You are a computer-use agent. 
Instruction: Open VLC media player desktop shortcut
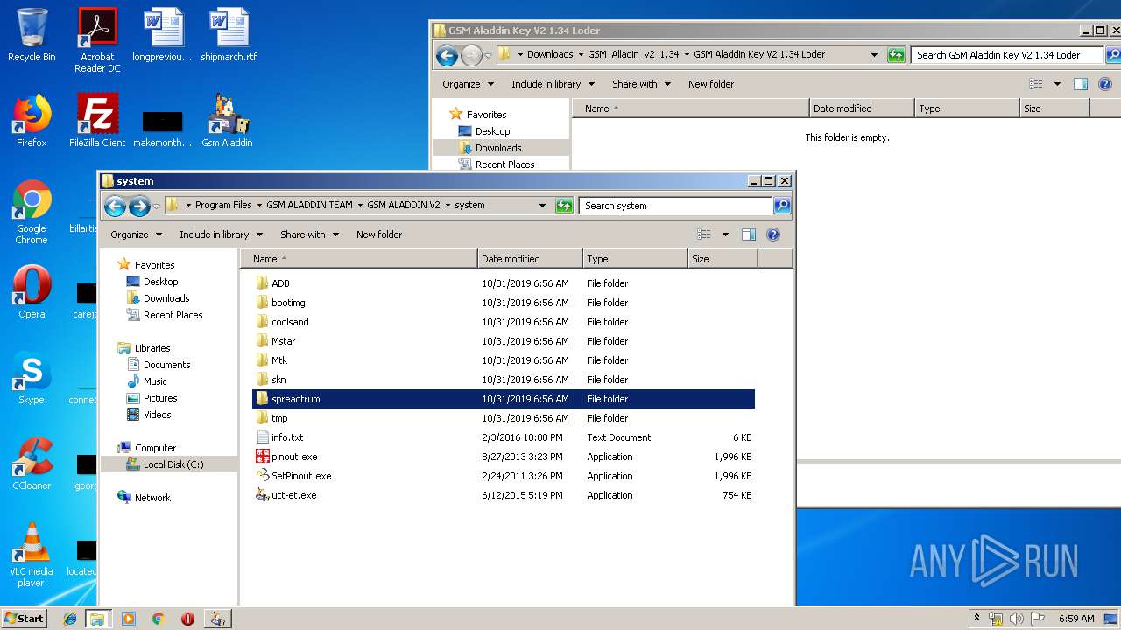pos(32,555)
